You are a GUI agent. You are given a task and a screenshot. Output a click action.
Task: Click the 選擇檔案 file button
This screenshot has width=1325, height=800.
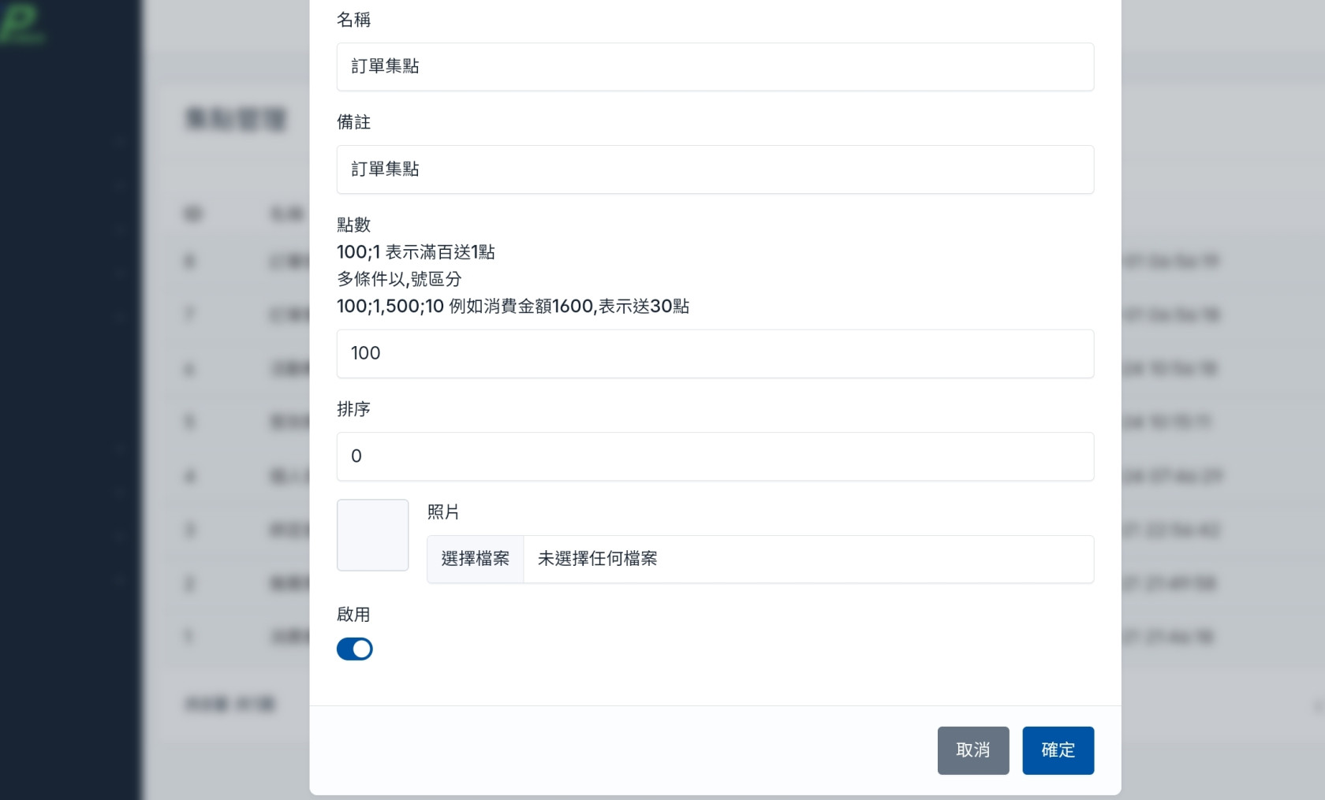(476, 560)
